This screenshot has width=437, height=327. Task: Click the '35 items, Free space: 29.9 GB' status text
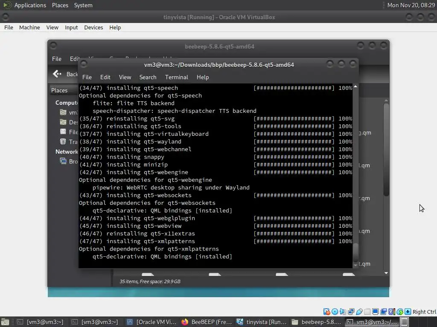pos(150,281)
